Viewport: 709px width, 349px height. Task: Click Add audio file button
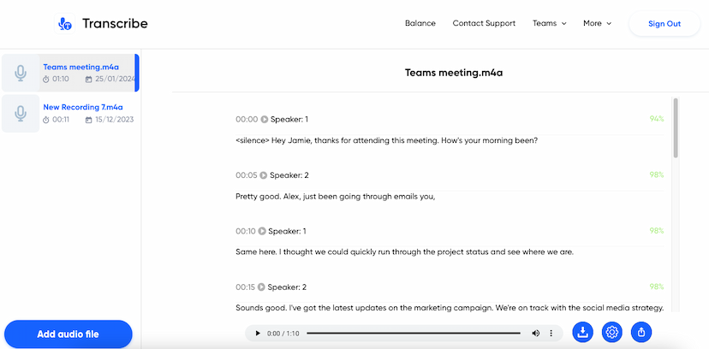(x=69, y=334)
